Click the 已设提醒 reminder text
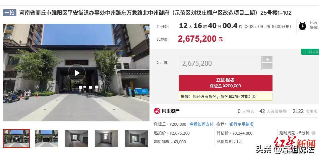 pyautogui.click(x=314, y=25)
